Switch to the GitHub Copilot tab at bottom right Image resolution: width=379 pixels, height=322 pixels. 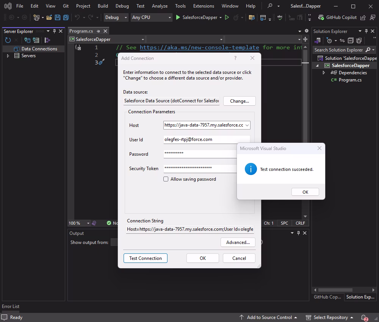[x=327, y=297]
